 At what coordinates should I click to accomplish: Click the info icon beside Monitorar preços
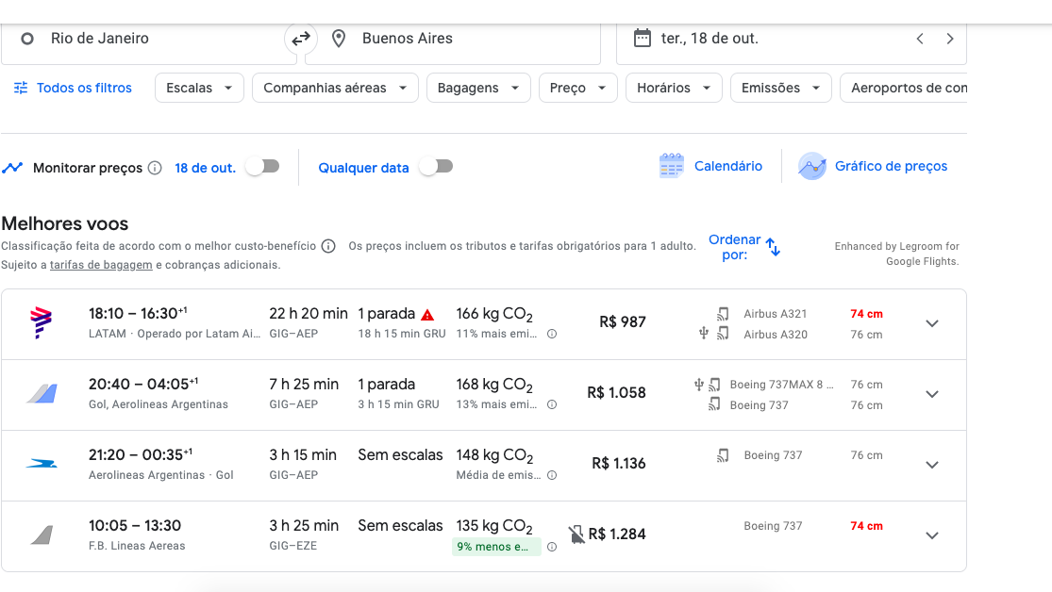point(155,168)
